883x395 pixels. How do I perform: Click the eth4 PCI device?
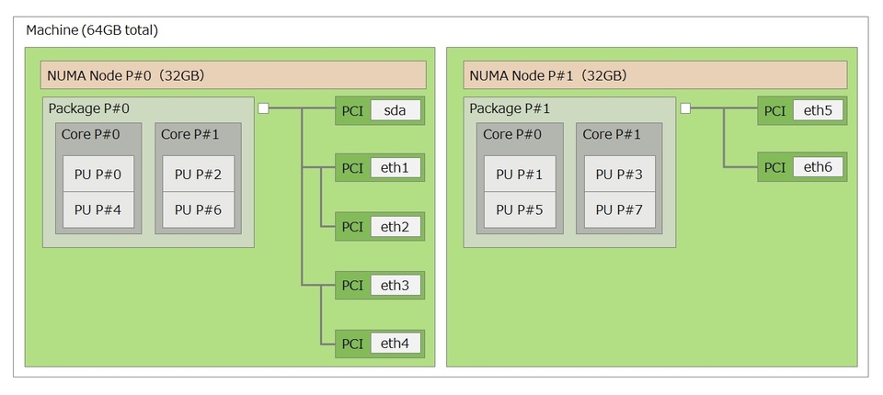(x=395, y=344)
